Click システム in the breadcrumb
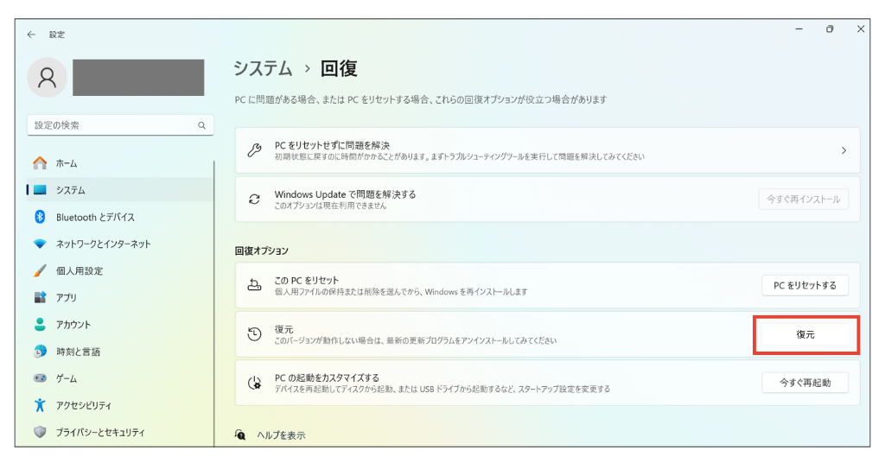Image resolution: width=885 pixels, height=463 pixels. [x=263, y=68]
